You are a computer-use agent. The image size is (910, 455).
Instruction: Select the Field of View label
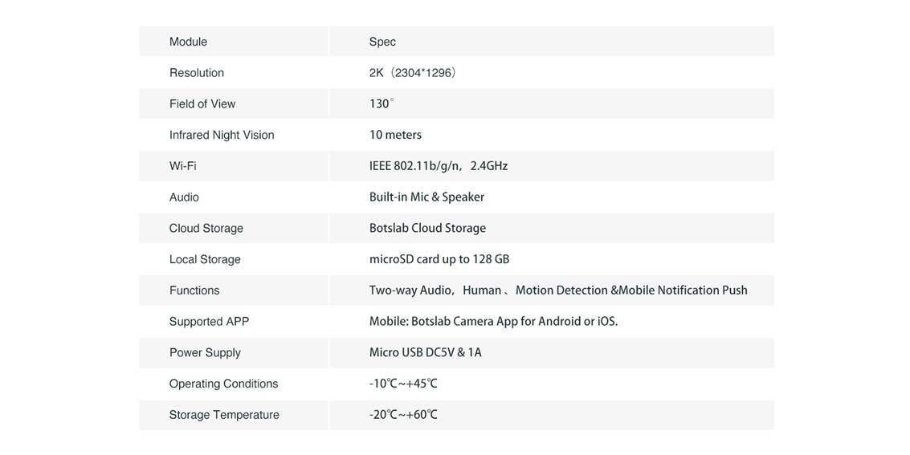202,104
